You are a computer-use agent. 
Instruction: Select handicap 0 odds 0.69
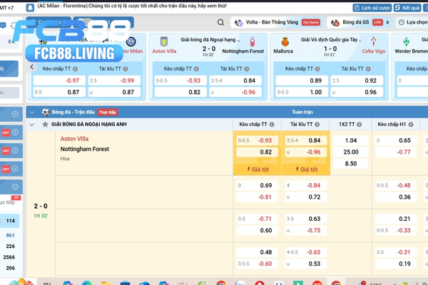coord(257,185)
